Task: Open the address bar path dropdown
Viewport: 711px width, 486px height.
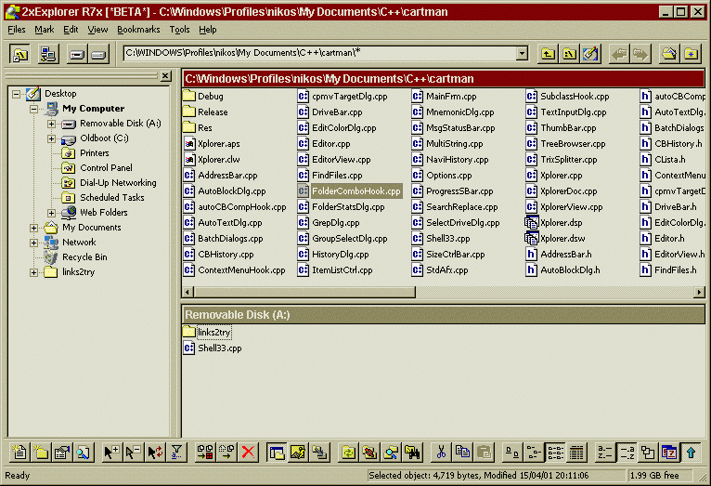Action: (x=522, y=54)
